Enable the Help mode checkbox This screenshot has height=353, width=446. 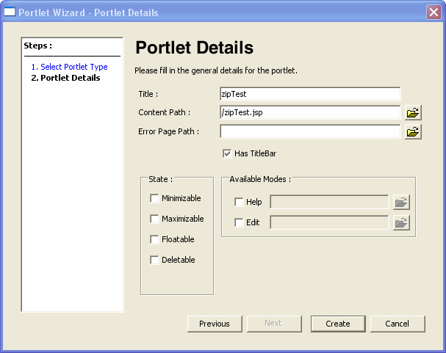(x=239, y=202)
